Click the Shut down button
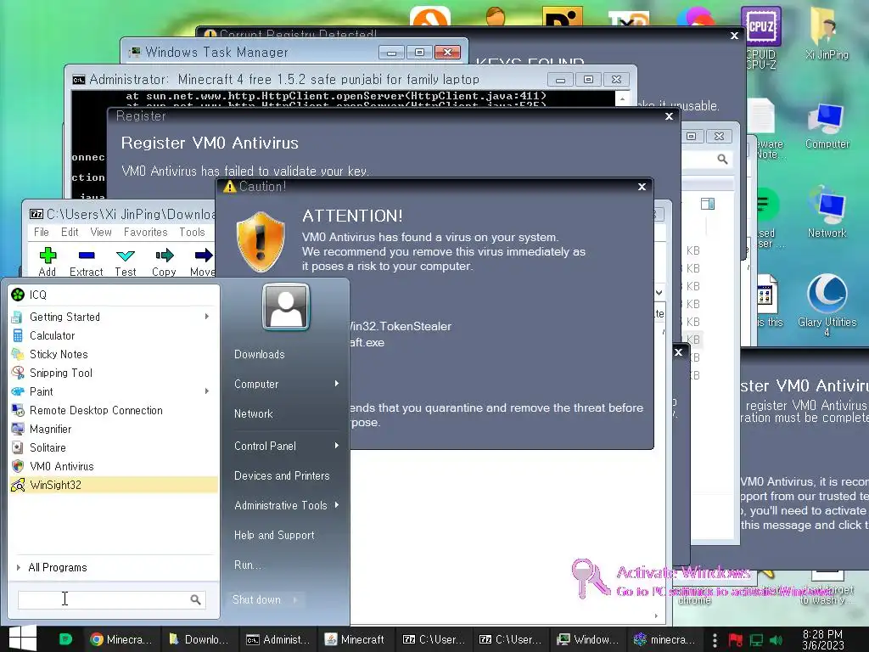This screenshot has height=652, width=869. (256, 600)
